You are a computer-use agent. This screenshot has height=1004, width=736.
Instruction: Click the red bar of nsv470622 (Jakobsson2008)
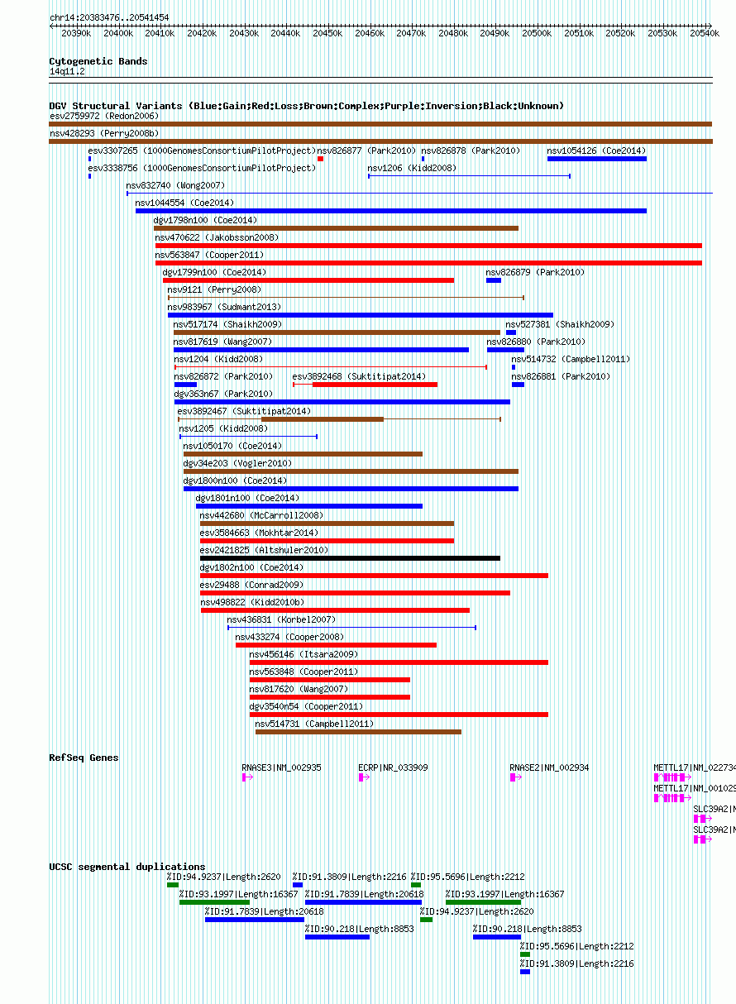click(428, 246)
